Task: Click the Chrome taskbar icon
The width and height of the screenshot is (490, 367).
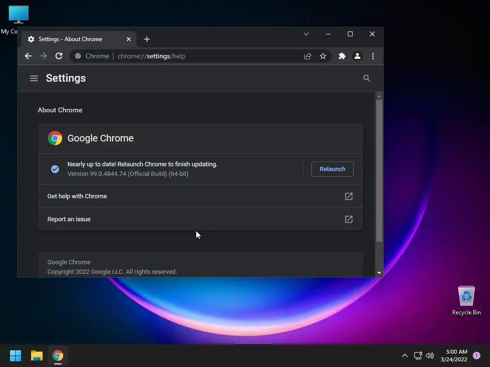Action: [x=58, y=356]
